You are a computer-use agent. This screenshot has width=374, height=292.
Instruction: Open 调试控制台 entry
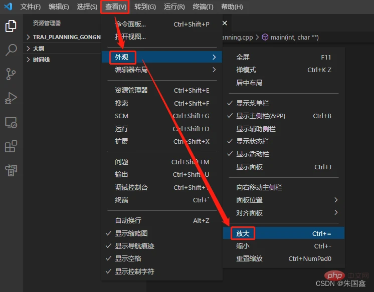[x=162, y=187]
